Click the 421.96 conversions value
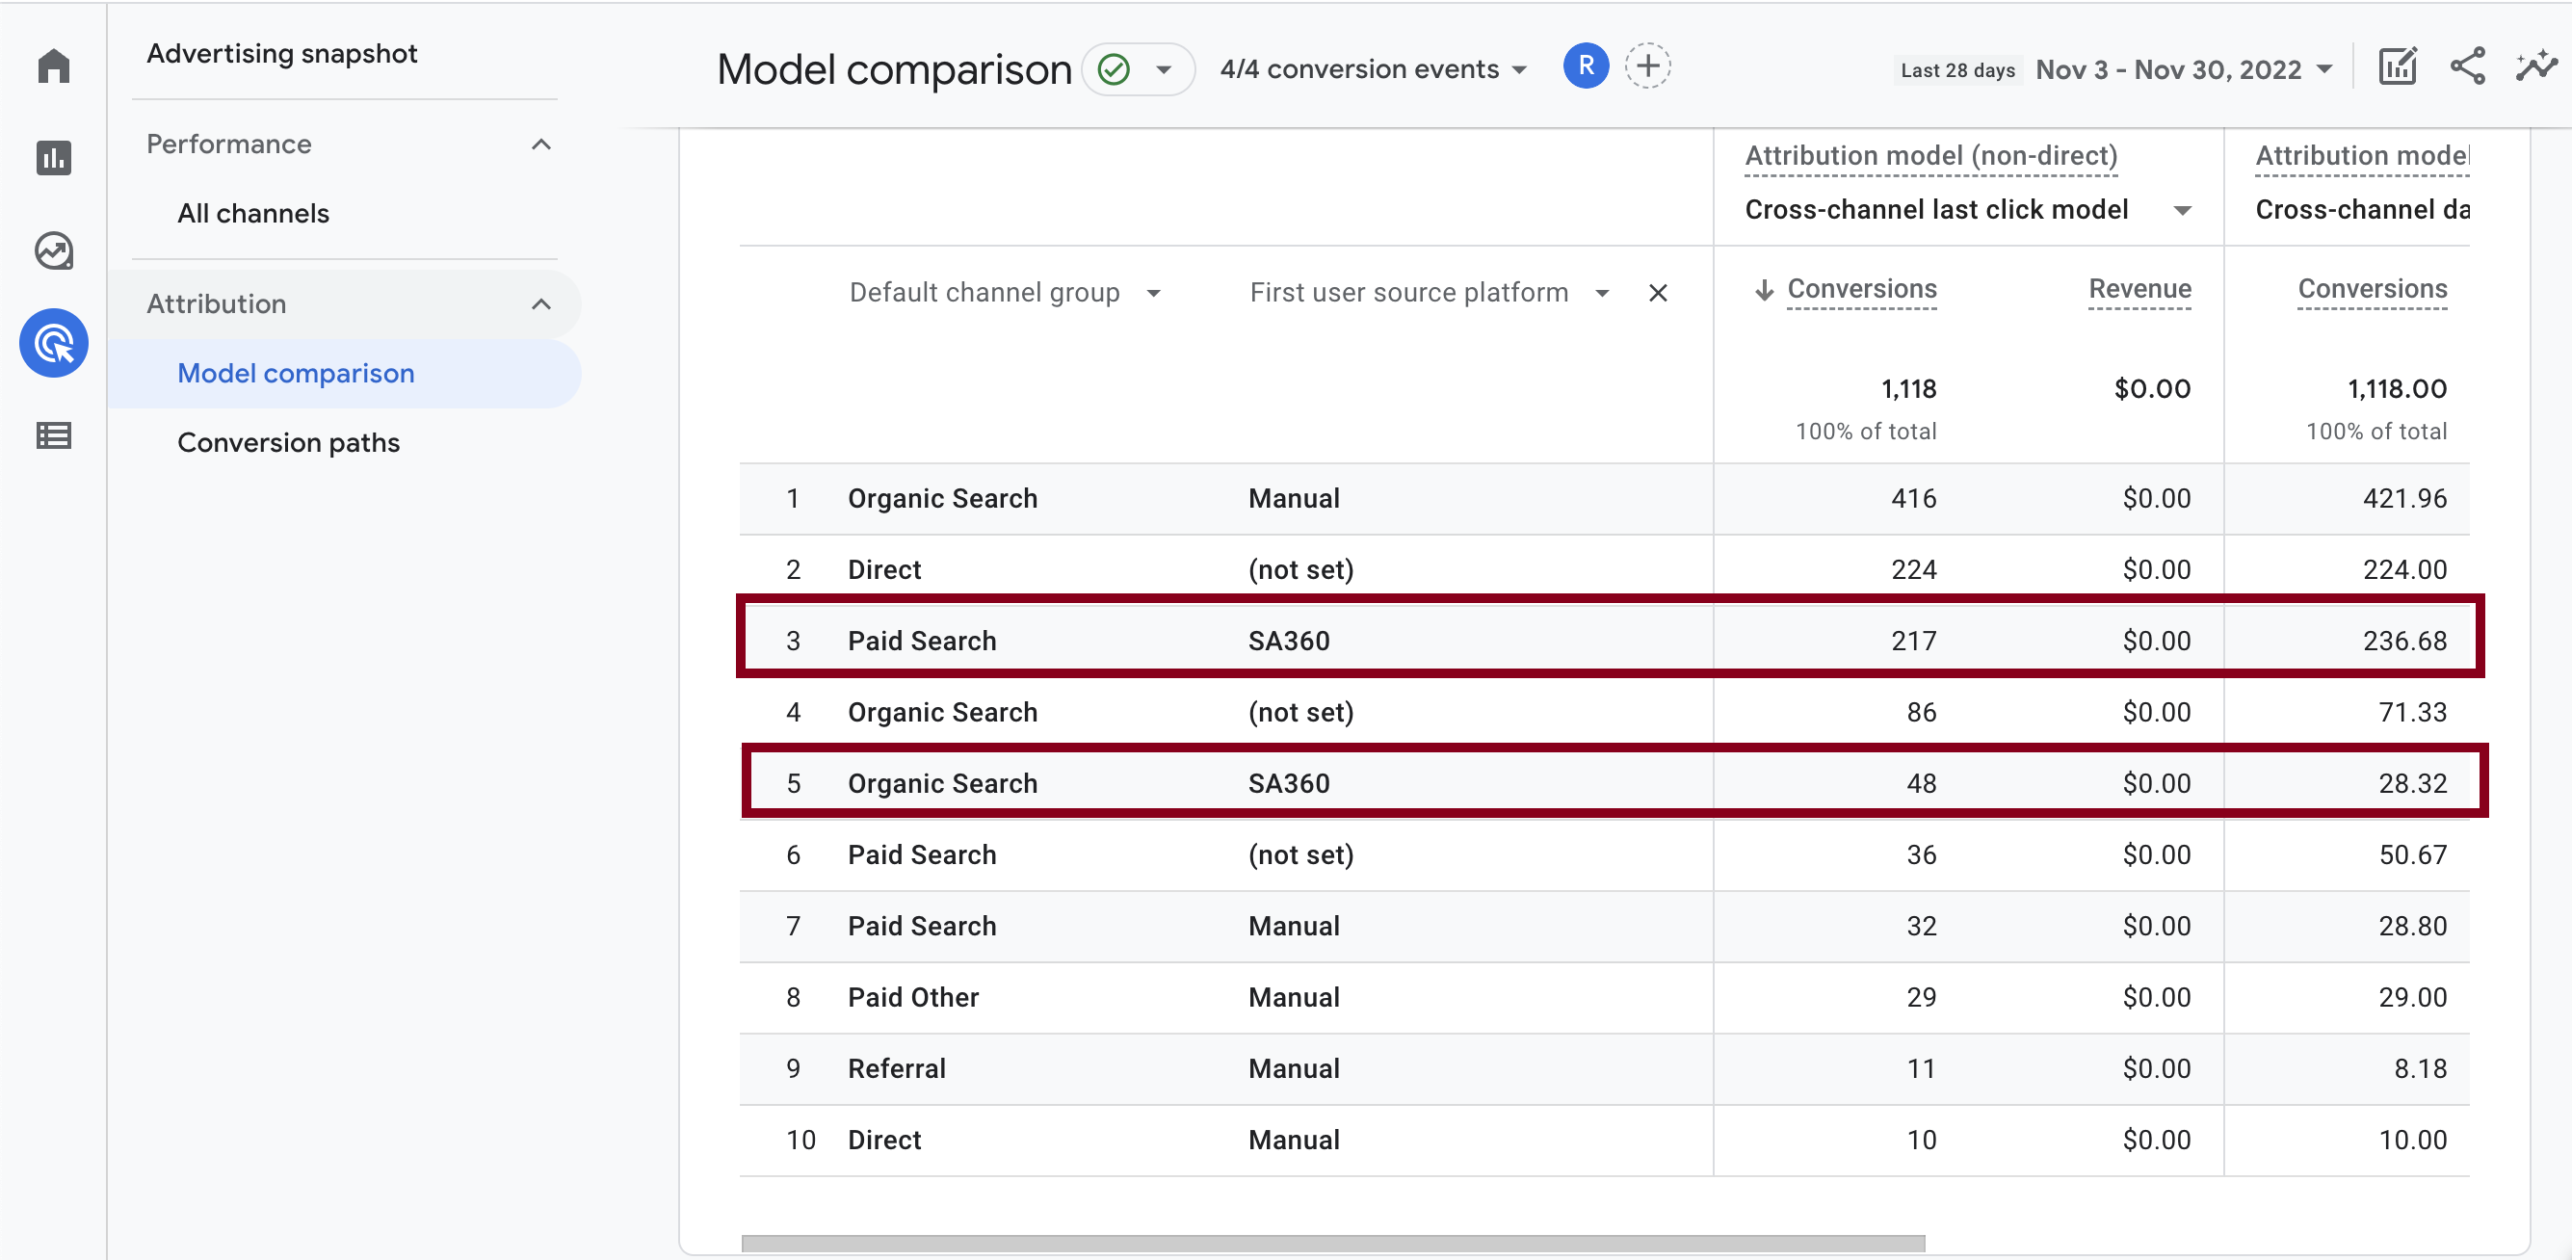Screen dimensions: 2572x1260 2404,499
